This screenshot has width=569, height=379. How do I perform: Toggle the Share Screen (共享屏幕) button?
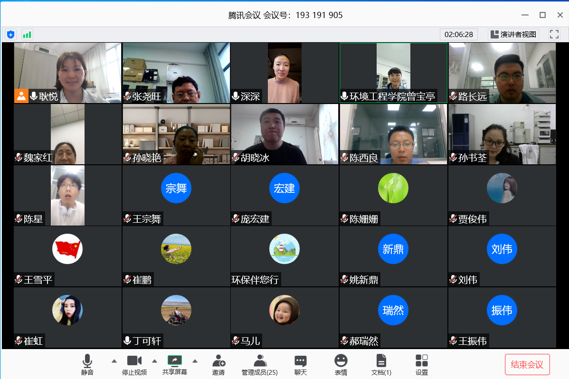coord(175,364)
